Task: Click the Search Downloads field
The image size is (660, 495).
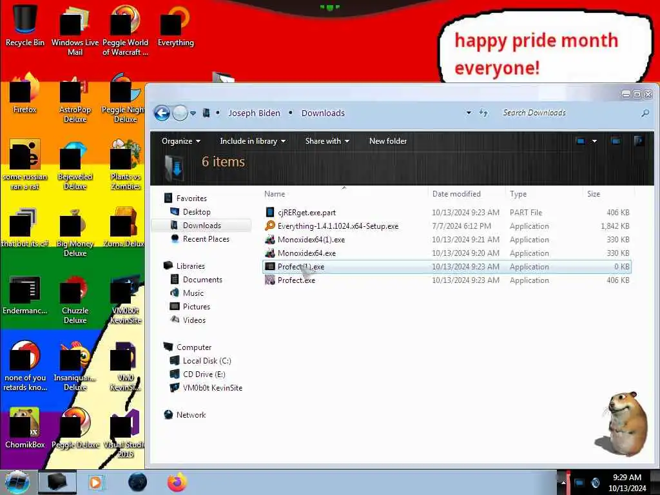Action: (569, 113)
